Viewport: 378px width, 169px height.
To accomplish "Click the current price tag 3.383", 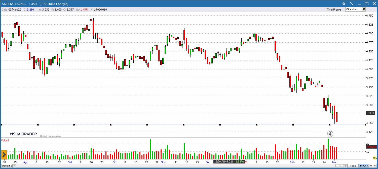I will (x=370, y=113).
